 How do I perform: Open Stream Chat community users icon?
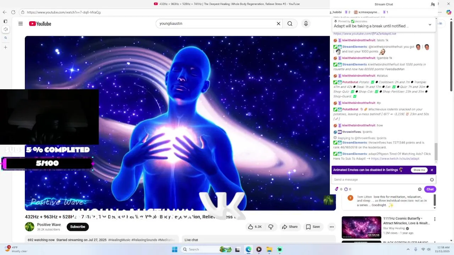[x=433, y=4]
